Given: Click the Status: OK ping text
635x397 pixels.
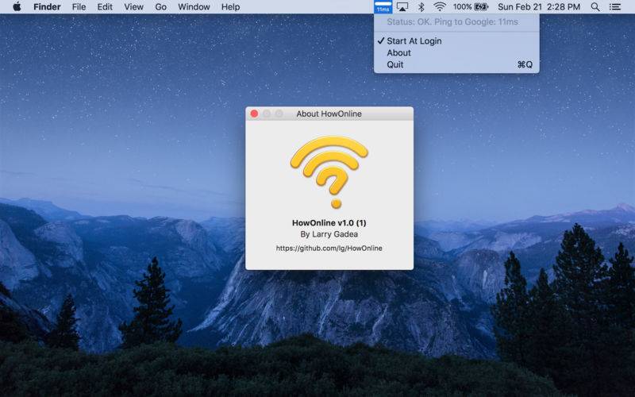Looking at the screenshot, I should (452, 22).
